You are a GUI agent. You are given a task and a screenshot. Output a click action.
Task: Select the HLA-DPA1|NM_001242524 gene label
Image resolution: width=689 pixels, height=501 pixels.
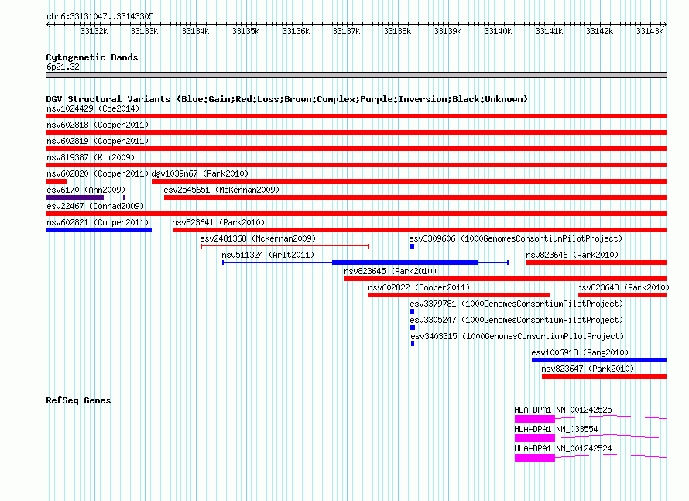pyautogui.click(x=563, y=448)
